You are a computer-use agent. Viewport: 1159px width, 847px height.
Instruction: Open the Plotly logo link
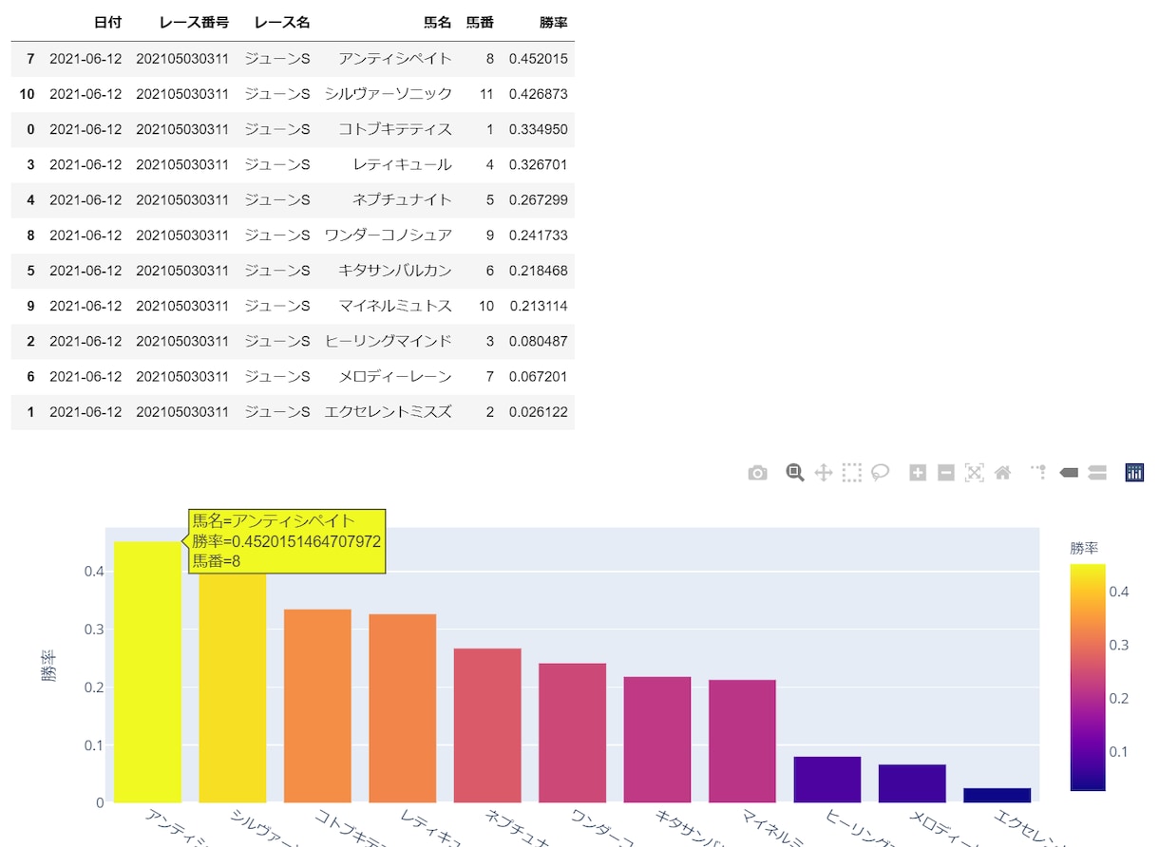(x=1134, y=473)
